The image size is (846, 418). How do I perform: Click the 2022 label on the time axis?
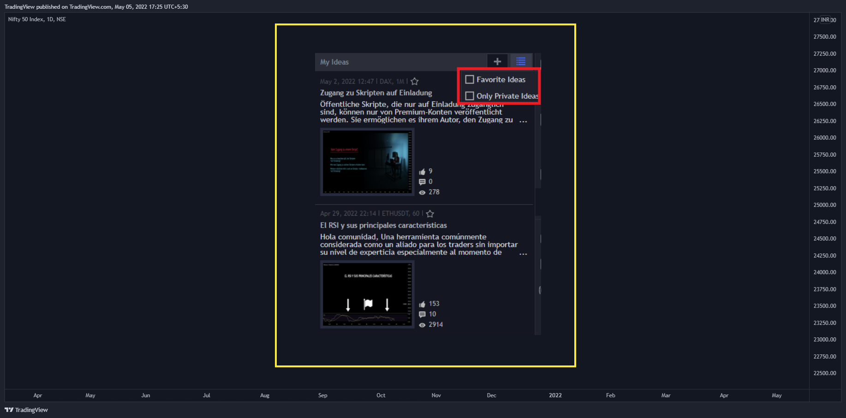pyautogui.click(x=555, y=395)
